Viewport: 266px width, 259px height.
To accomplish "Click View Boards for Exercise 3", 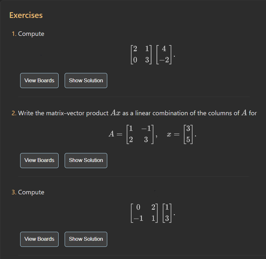I will coord(39,239).
